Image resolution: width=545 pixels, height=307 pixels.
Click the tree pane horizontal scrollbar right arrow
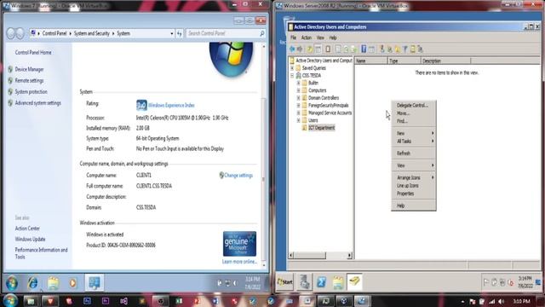tap(349, 256)
